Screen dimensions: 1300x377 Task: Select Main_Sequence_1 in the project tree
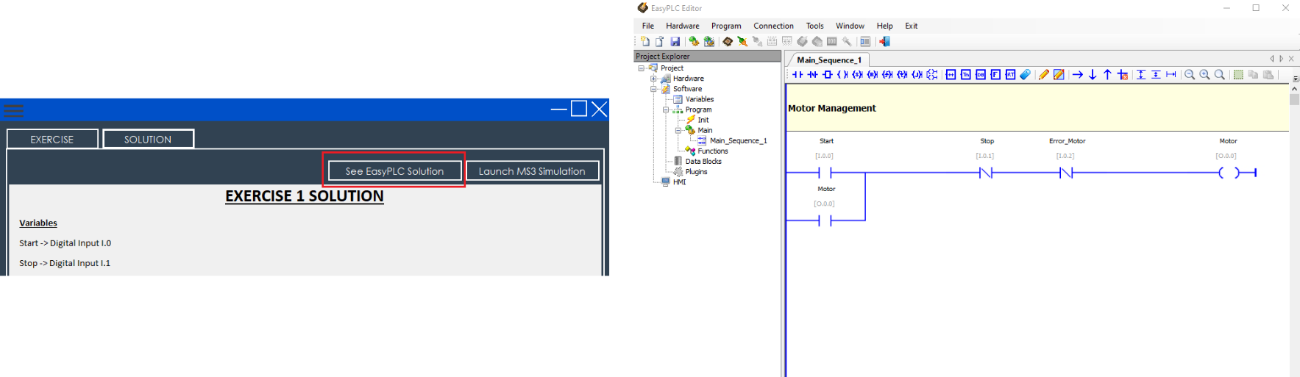(x=738, y=140)
